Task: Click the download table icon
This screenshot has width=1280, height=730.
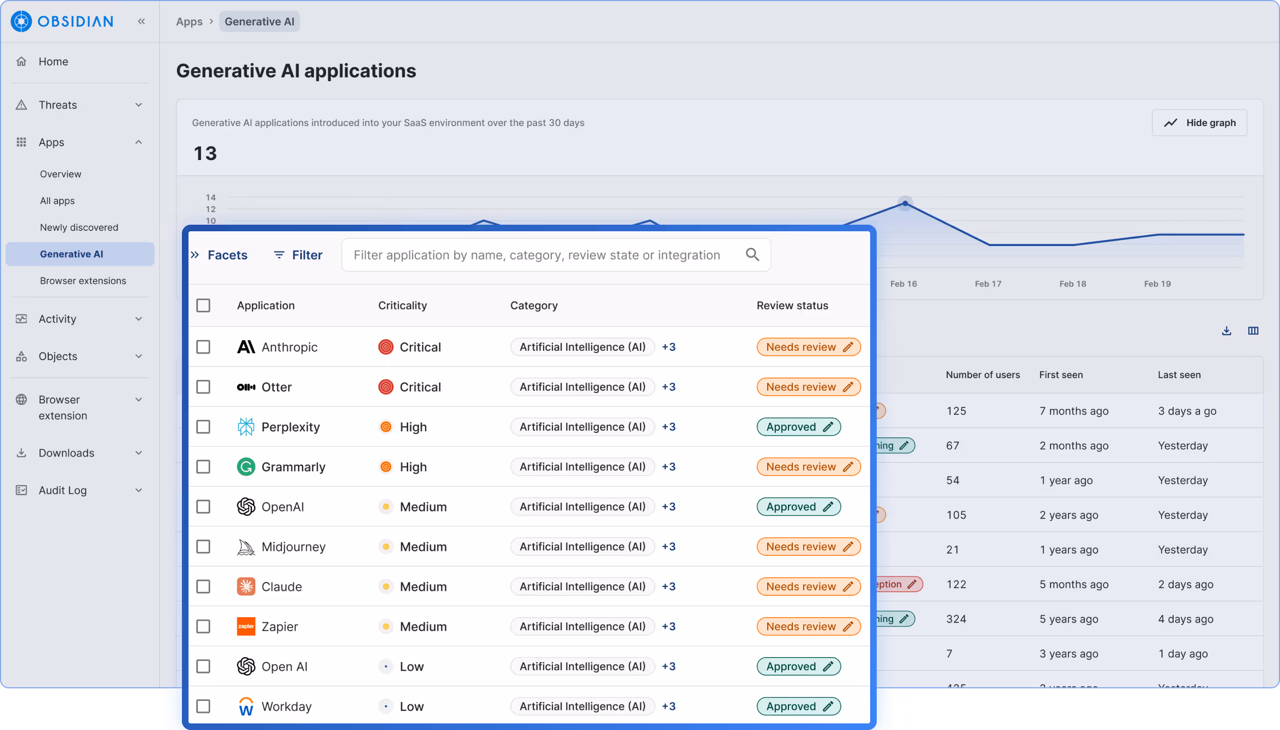Action: (x=1227, y=330)
